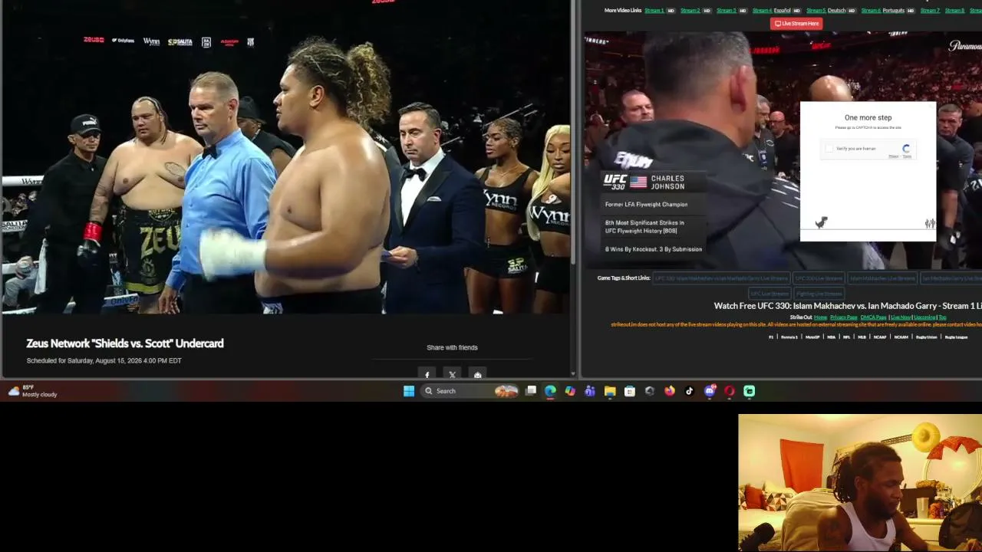Open Microsoft Edge from the taskbar
This screenshot has height=552, width=982.
550,391
